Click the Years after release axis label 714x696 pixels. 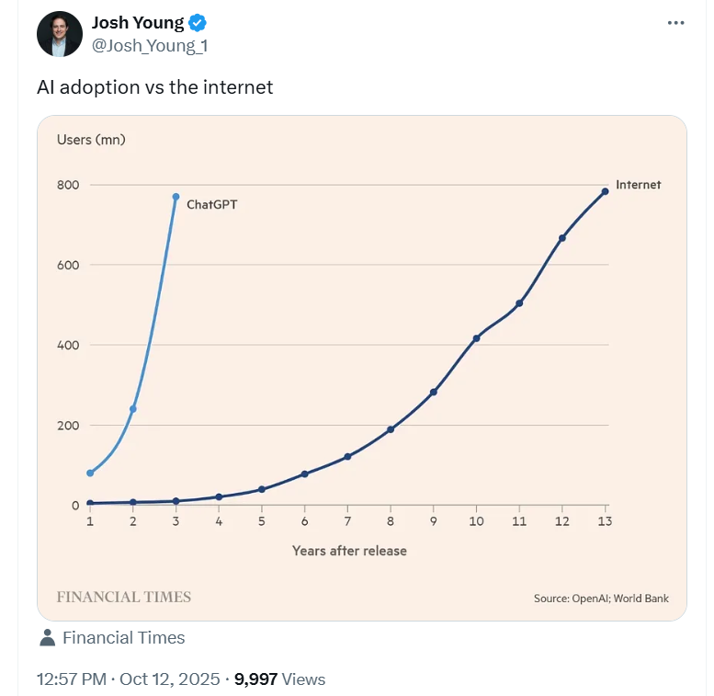(349, 551)
